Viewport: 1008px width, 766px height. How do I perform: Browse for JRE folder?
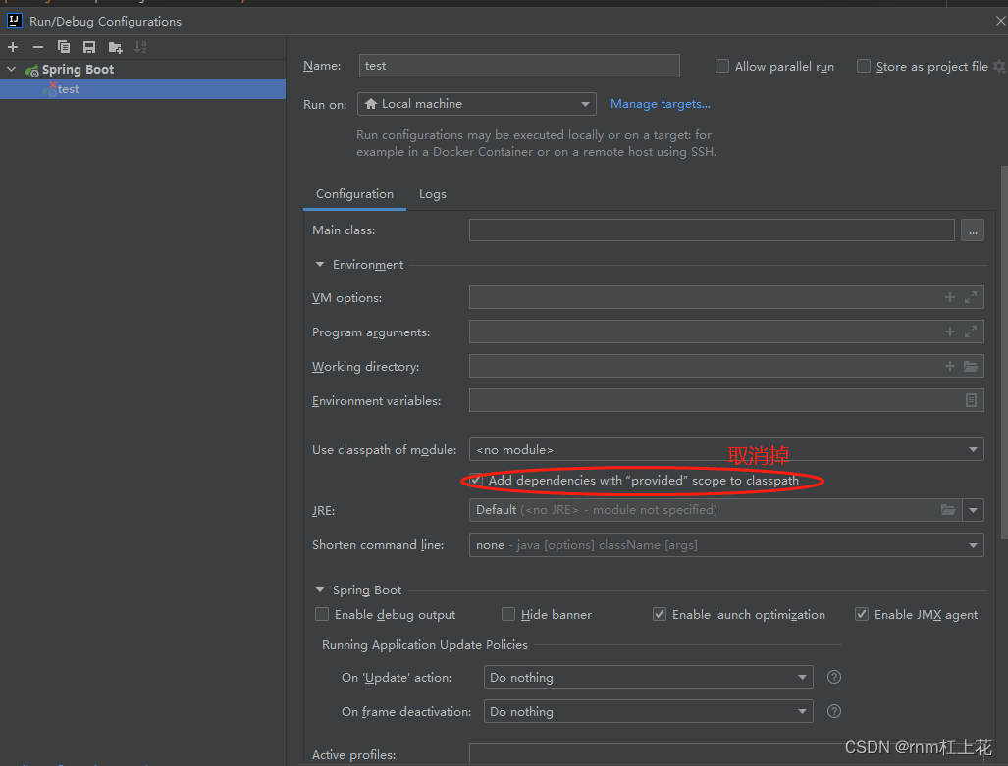pyautogui.click(x=948, y=510)
